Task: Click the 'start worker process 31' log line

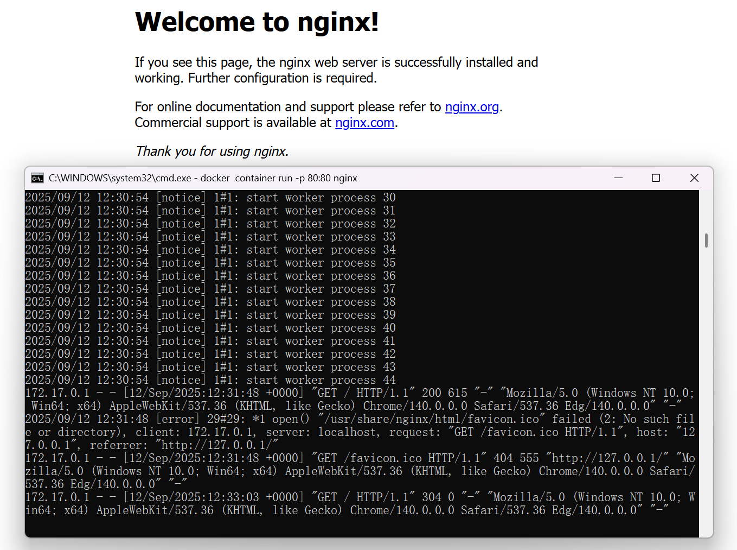Action: click(x=210, y=210)
